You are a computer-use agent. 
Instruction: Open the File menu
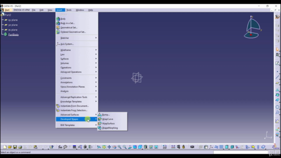click(x=34, y=10)
